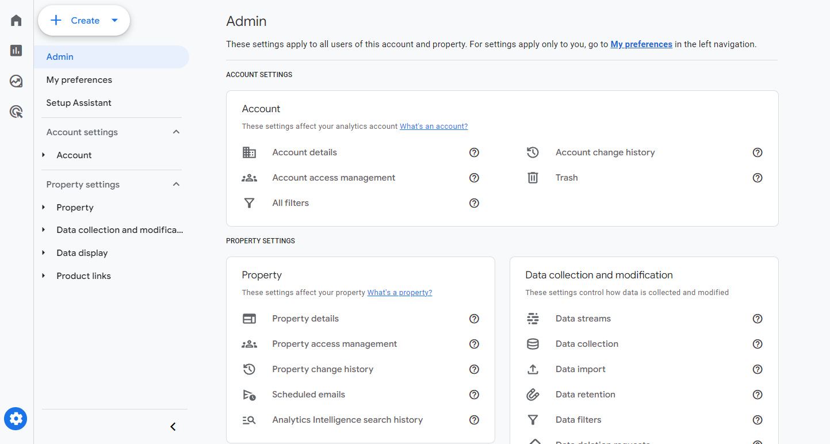Expand the Data display tree item
The width and height of the screenshot is (830, 444).
coord(44,253)
